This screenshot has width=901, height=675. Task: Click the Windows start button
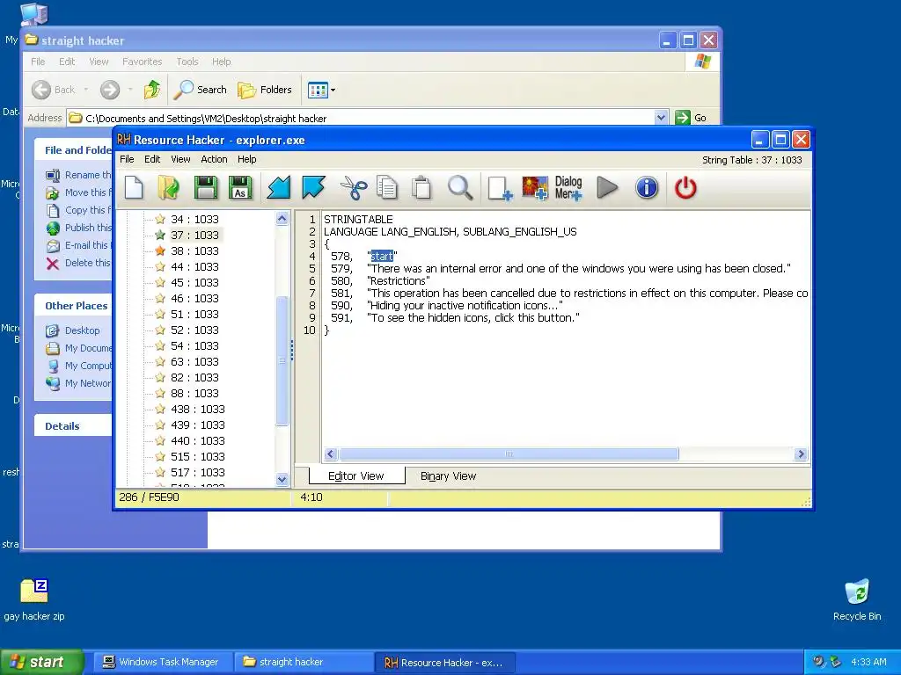(40, 662)
